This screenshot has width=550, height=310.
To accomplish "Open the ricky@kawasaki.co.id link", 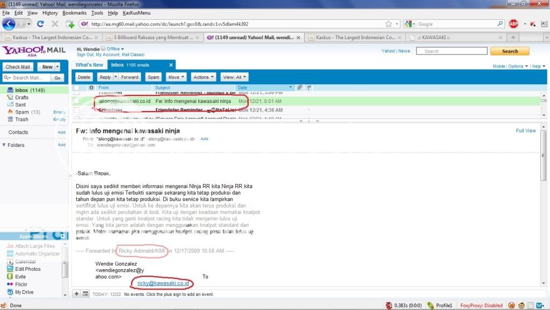I will tap(163, 283).
